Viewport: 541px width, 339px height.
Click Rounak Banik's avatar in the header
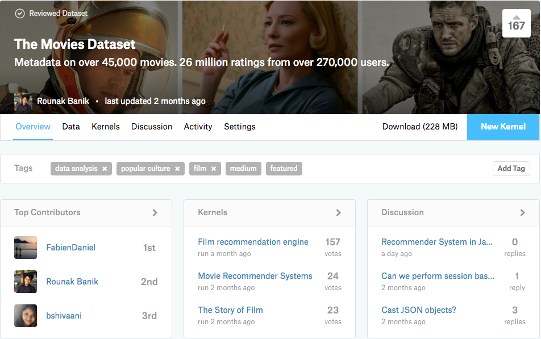tap(23, 101)
